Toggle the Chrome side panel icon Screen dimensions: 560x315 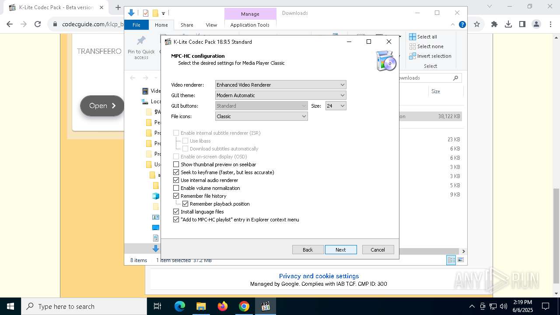coord(522,24)
